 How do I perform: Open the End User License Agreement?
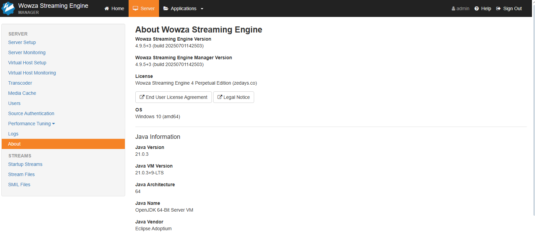173,97
